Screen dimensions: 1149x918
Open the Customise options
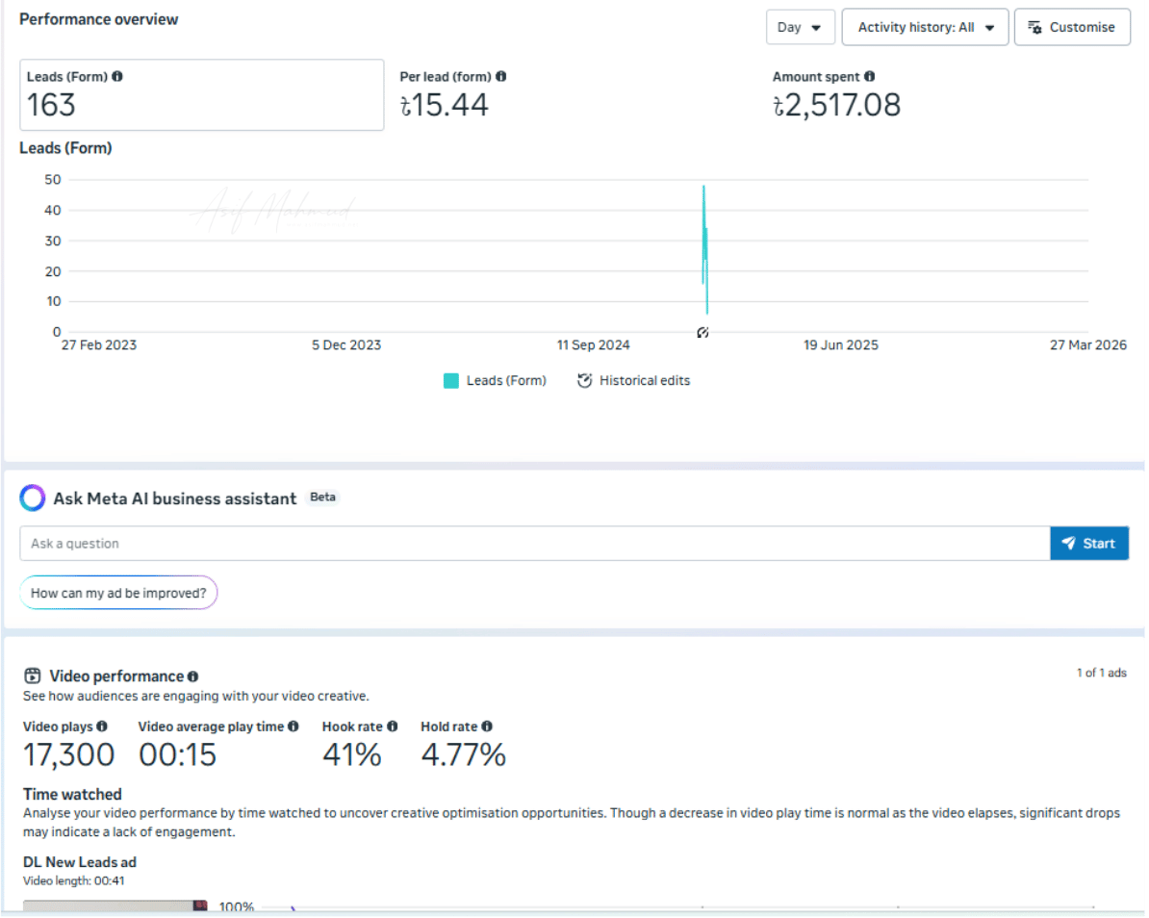click(1071, 27)
